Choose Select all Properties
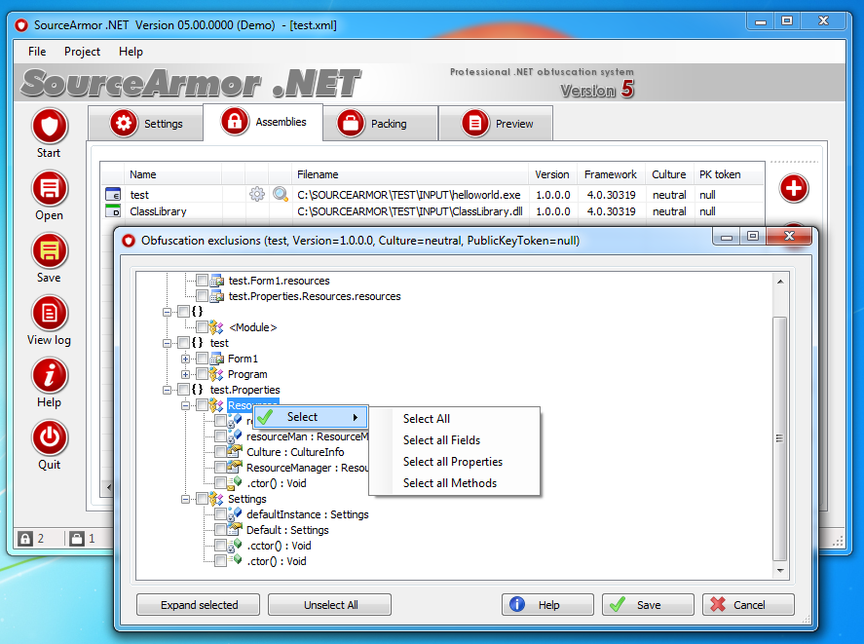 click(453, 462)
